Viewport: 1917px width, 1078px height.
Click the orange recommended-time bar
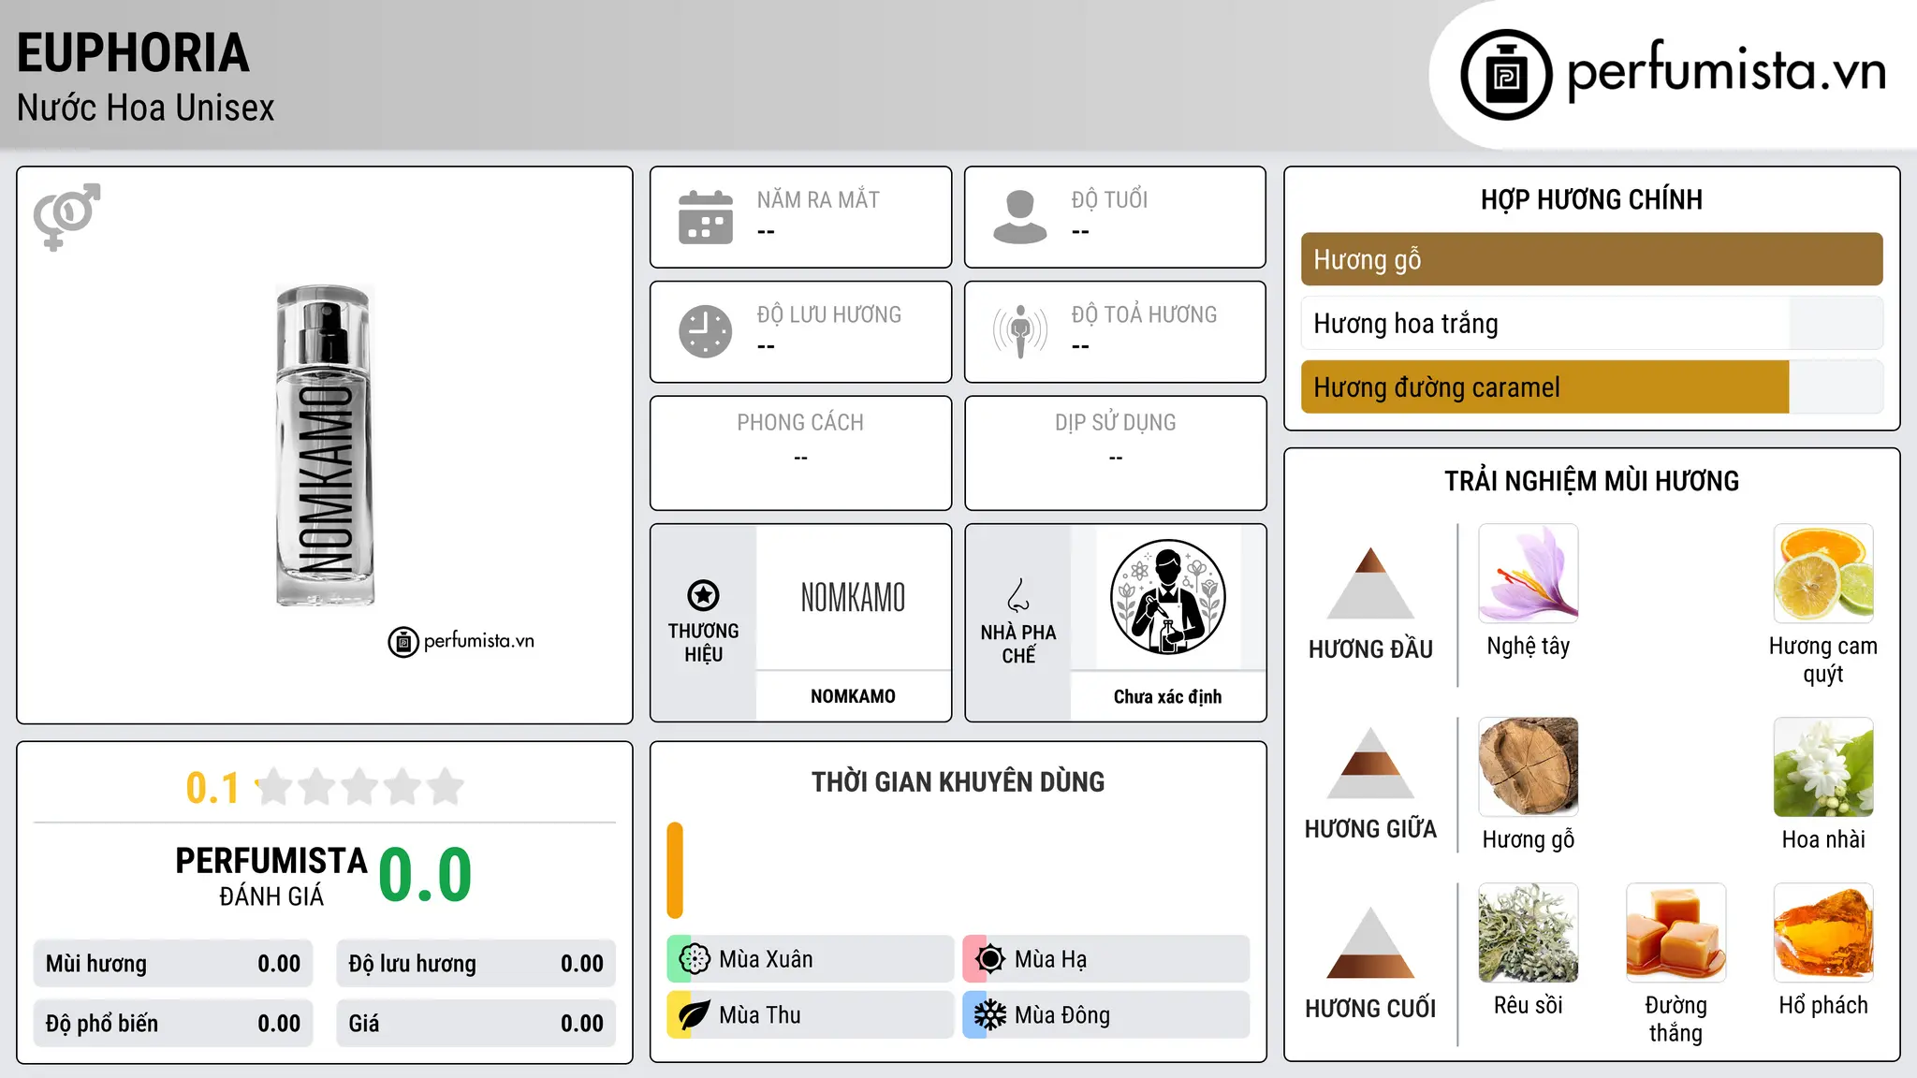point(675,870)
